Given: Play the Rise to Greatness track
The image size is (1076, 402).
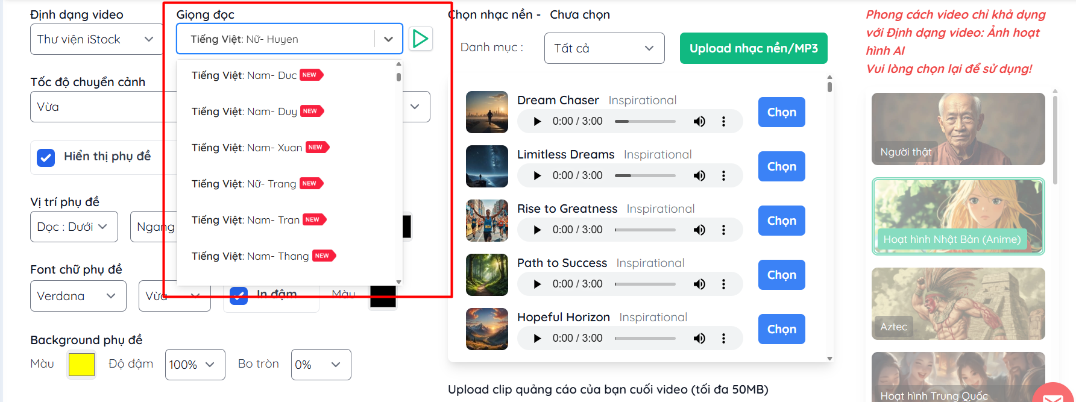Looking at the screenshot, I should [537, 230].
